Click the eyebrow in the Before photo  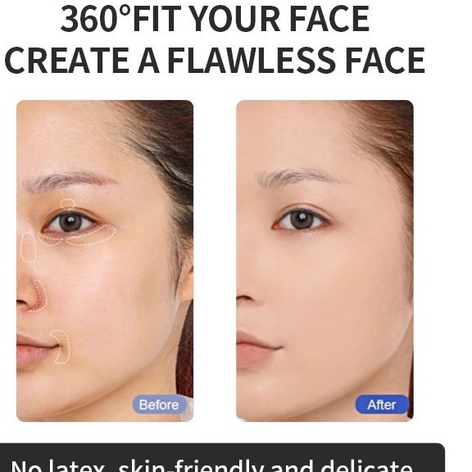(70, 180)
